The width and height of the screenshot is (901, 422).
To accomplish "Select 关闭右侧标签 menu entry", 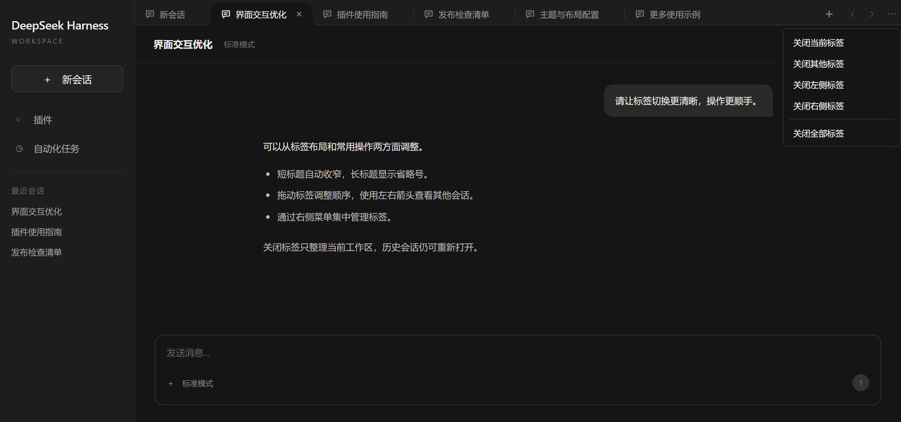I will 842,106.
